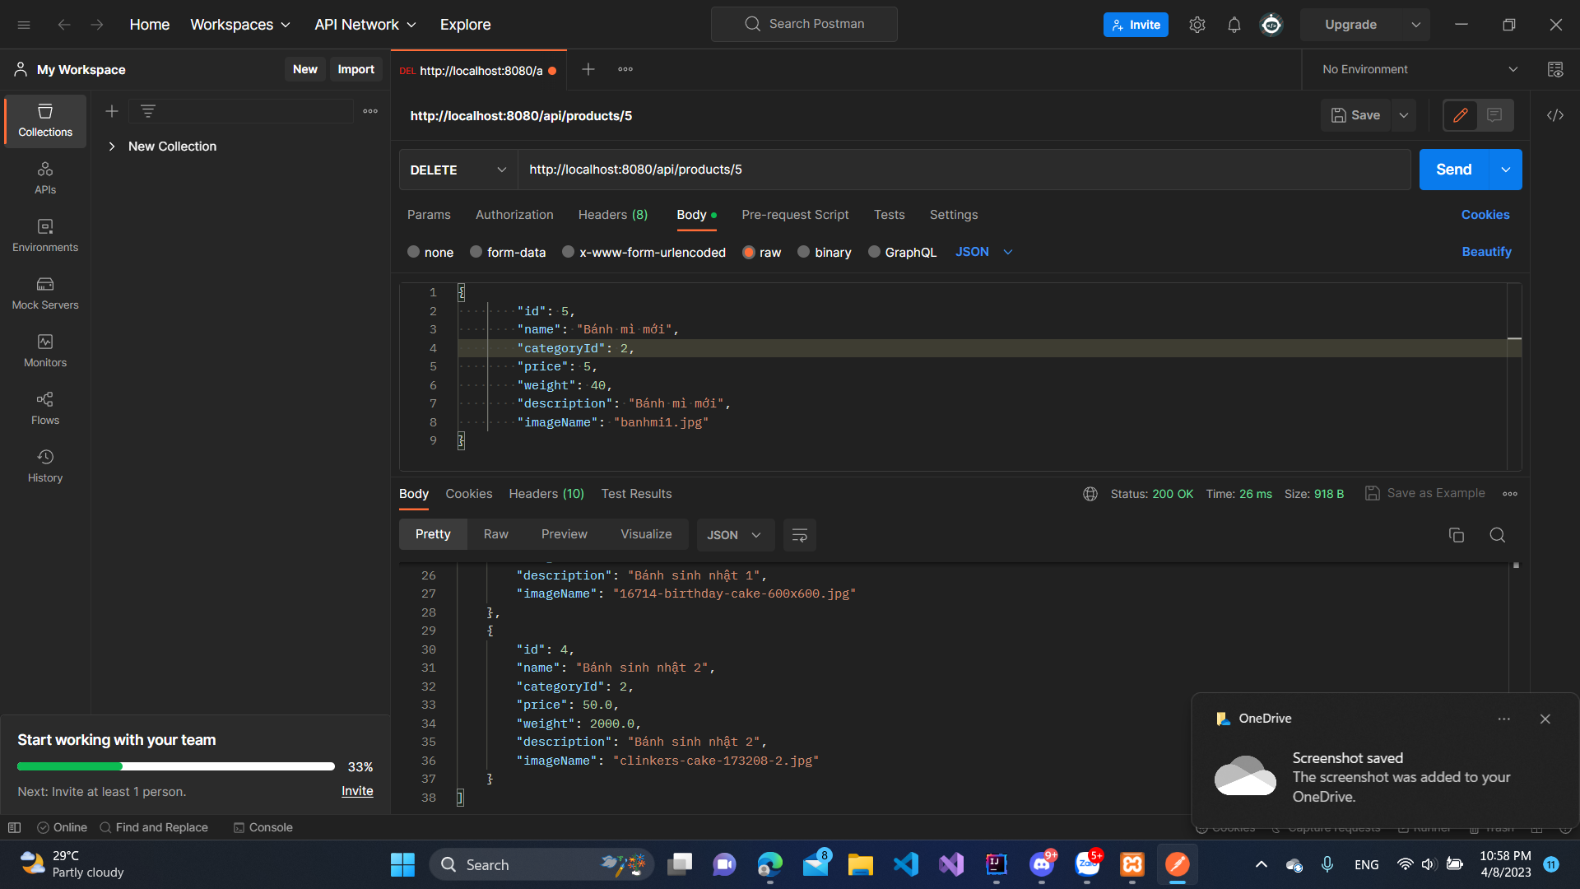1580x889 pixels.
Task: Open the Preview response view
Action: point(564,533)
